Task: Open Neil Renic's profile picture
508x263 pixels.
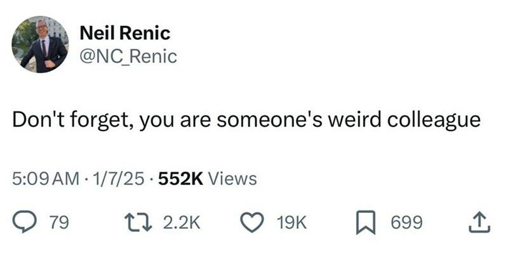Action: pos(39,44)
